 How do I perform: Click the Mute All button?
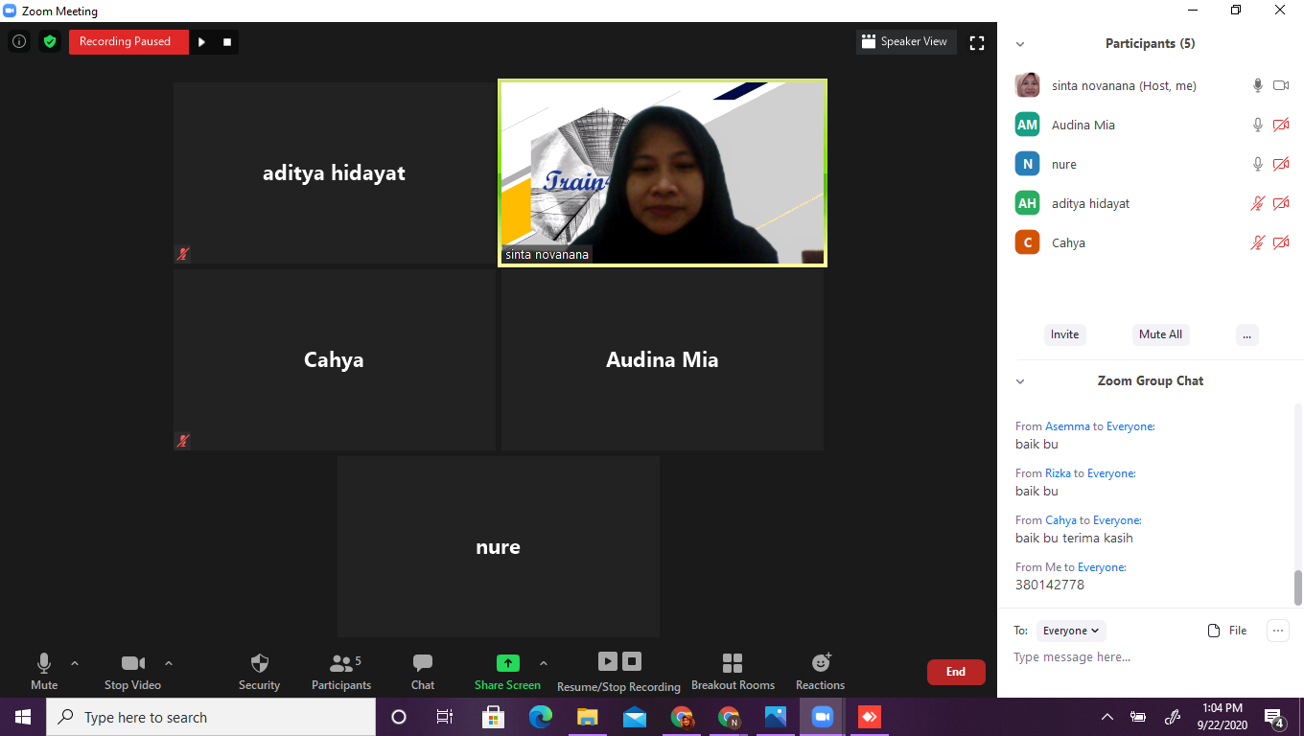coord(1160,334)
